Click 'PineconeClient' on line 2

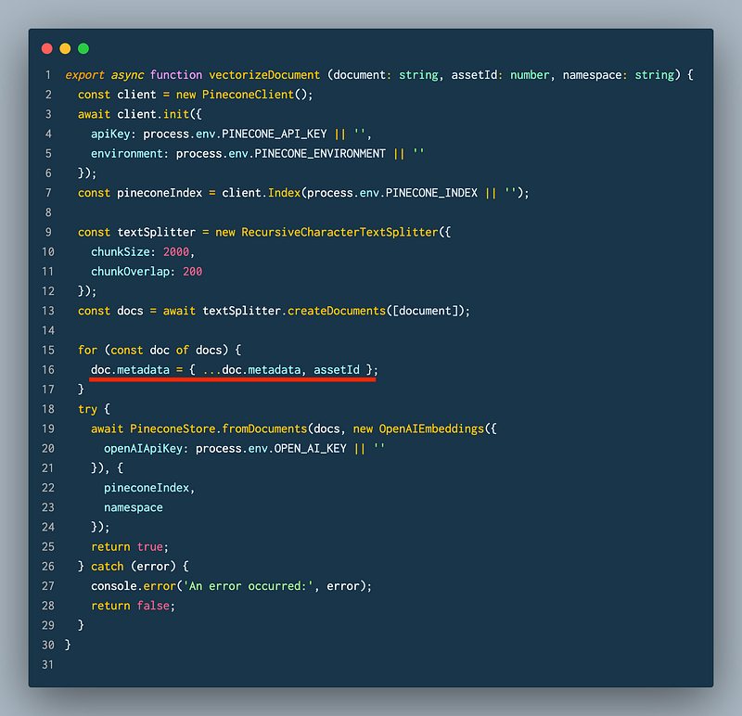pos(248,95)
